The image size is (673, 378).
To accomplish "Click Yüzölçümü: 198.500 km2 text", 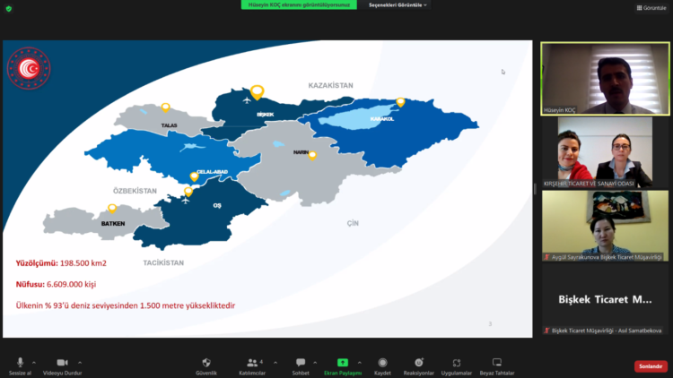I will [x=61, y=263].
